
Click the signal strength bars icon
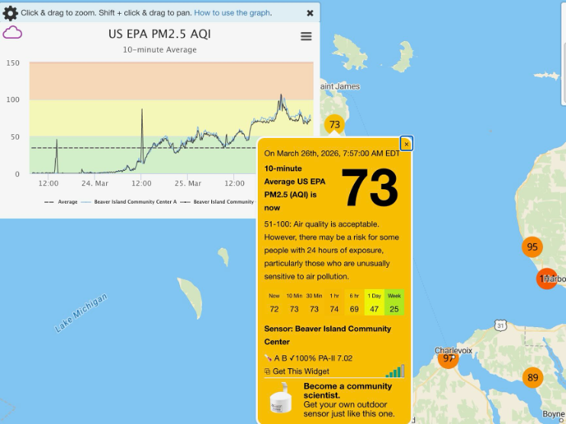pyautogui.click(x=394, y=371)
